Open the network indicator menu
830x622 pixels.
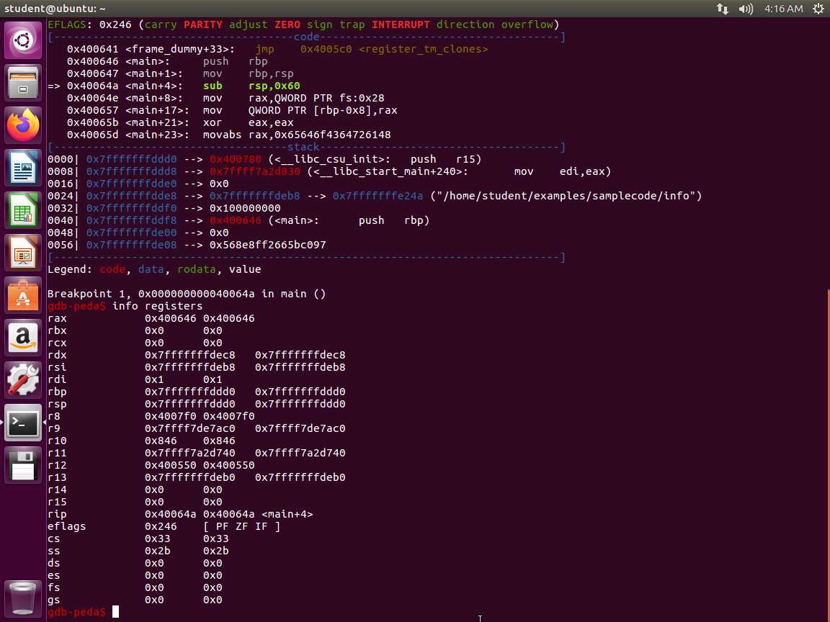(x=723, y=9)
